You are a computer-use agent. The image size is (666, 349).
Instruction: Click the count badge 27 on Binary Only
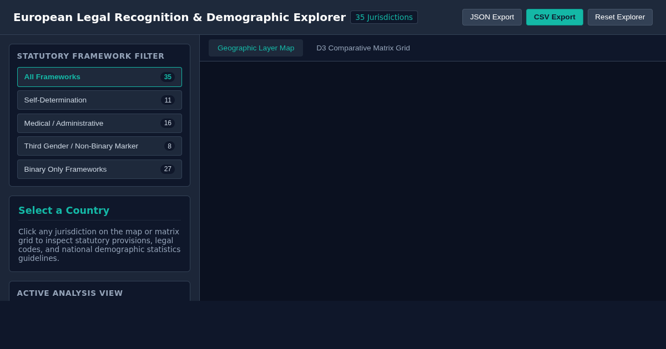click(x=168, y=169)
